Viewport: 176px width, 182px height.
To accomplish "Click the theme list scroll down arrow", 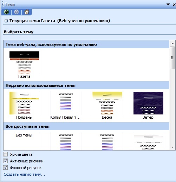I will [x=172, y=147].
